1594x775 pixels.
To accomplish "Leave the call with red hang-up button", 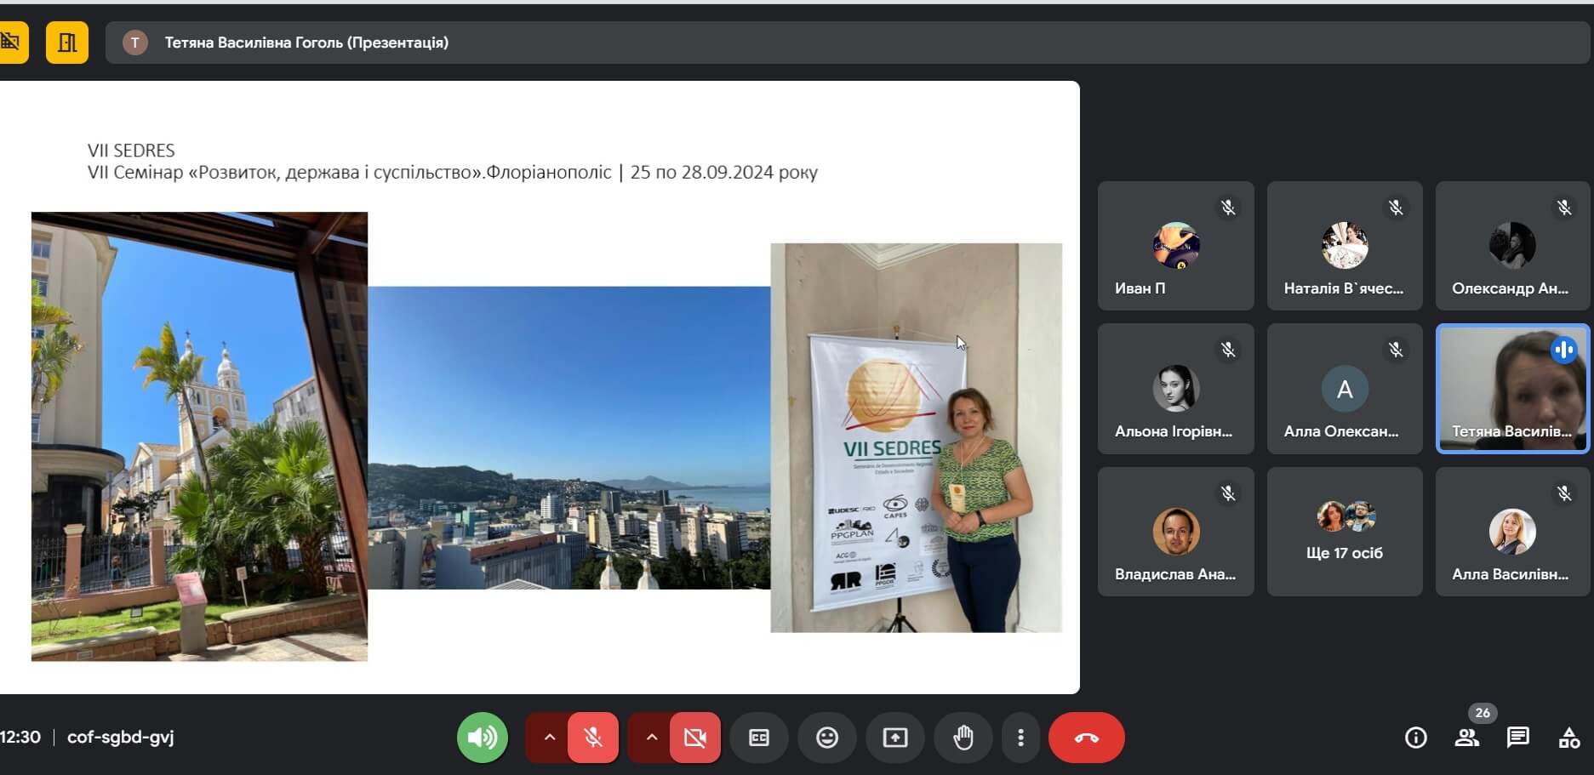I will [x=1087, y=738].
